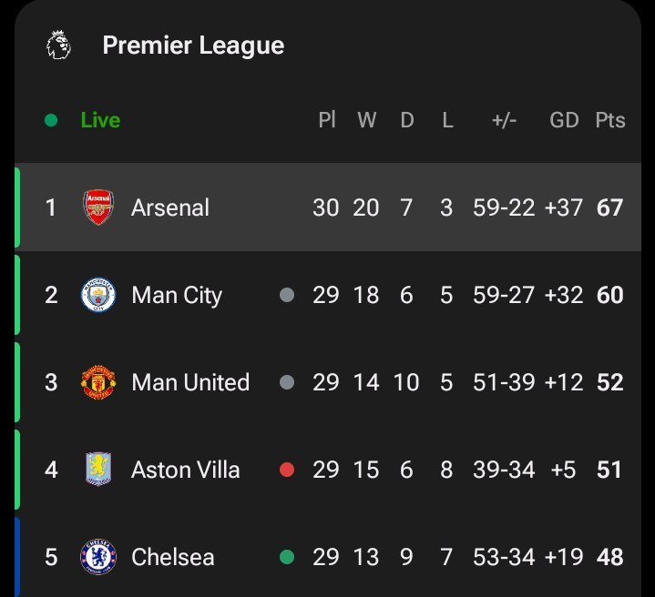Viewport: 655px width, 597px height.
Task: Sort by the Pts column header
Action: (610, 120)
